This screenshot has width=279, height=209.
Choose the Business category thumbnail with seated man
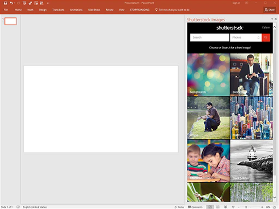[252, 75]
